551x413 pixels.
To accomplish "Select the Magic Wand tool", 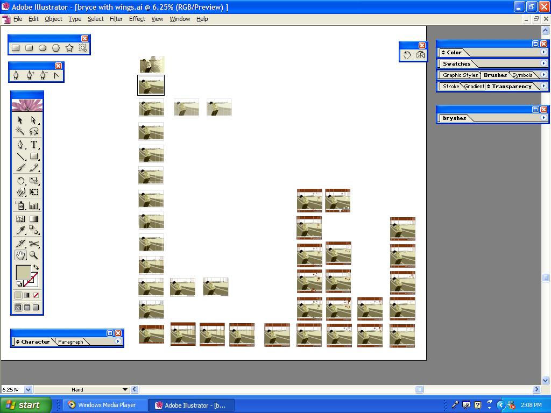I will (20, 131).
